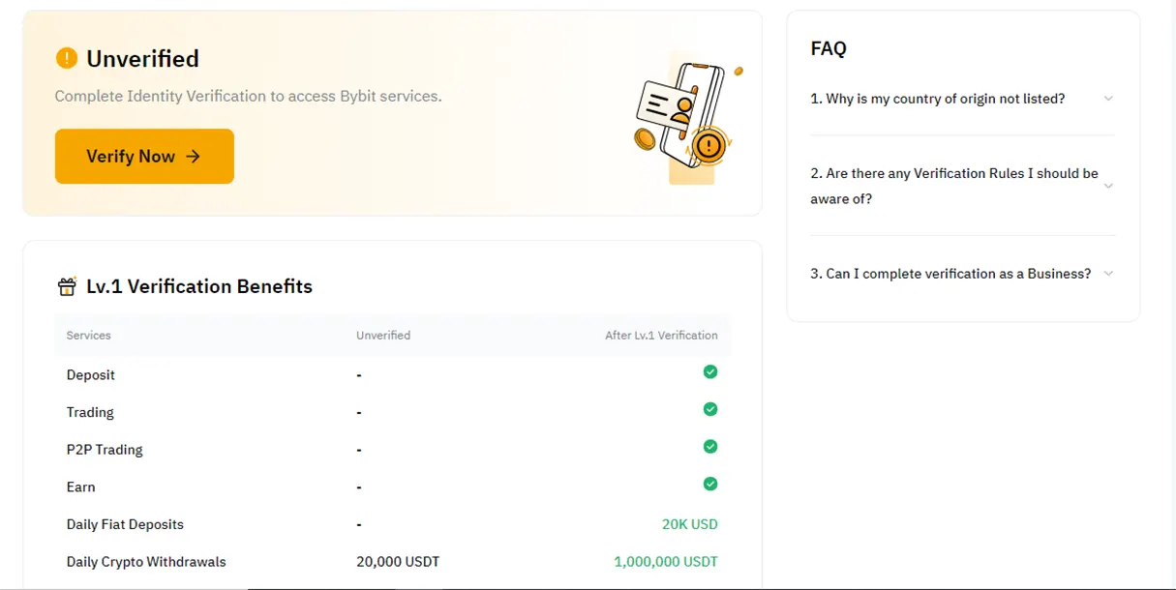Expand the FAQ about Verification Rules
Viewport: 1176px width, 590px height.
pyautogui.click(x=962, y=186)
